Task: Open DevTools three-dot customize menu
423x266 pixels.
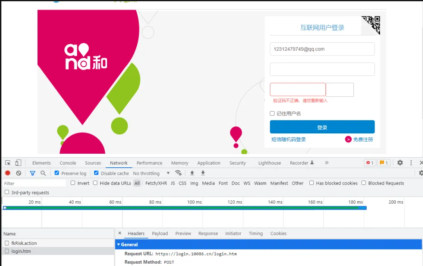Action: pyautogui.click(x=411, y=163)
